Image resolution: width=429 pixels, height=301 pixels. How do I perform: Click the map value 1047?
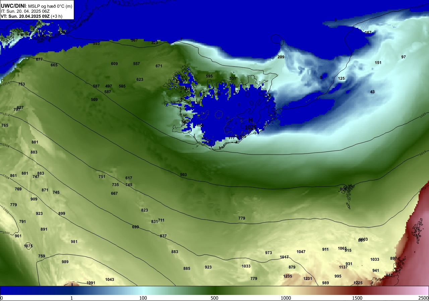[x=301, y=252]
